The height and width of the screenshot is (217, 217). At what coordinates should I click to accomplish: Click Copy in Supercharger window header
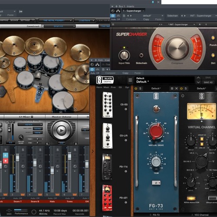click(x=146, y=19)
